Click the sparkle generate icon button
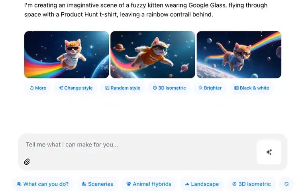 point(269,152)
